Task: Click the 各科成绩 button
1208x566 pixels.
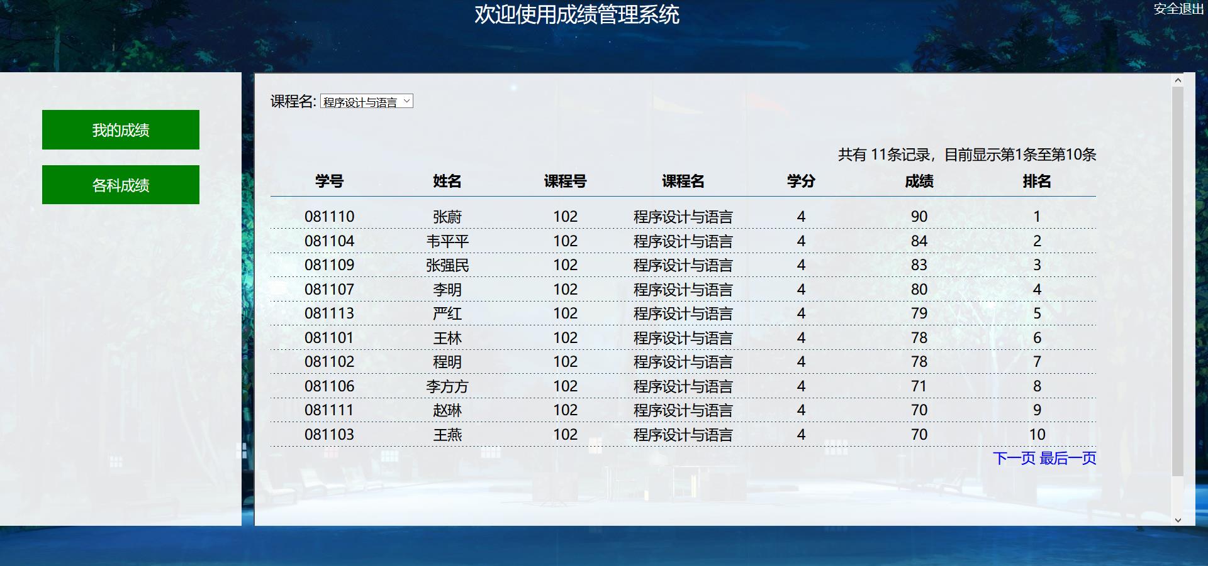Action: (x=120, y=184)
